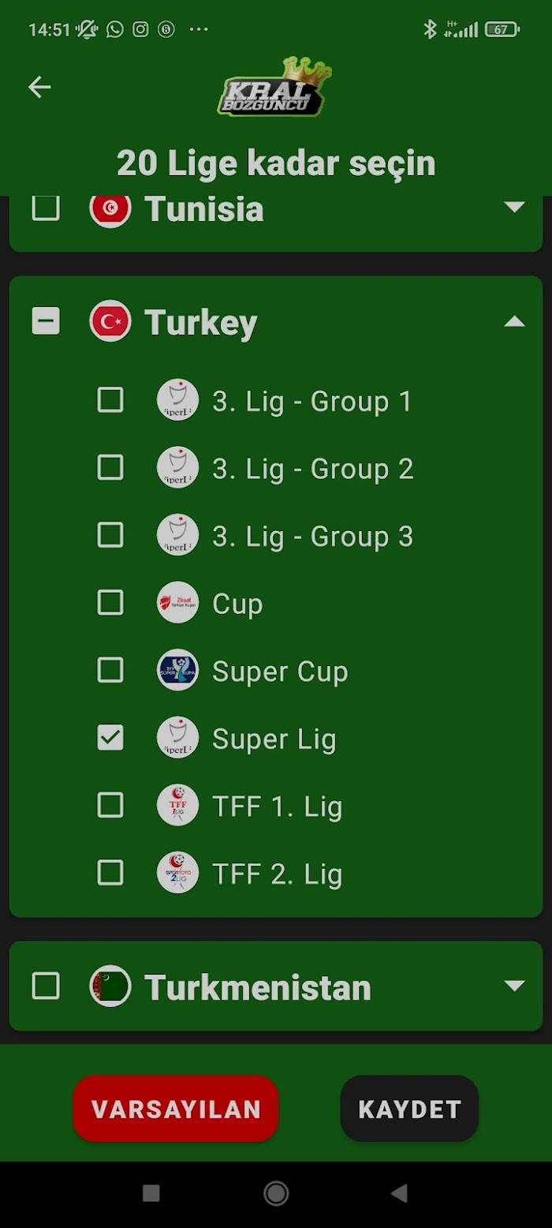Tap the VARSAYILAN button
The image size is (552, 1228).
pyautogui.click(x=176, y=1109)
